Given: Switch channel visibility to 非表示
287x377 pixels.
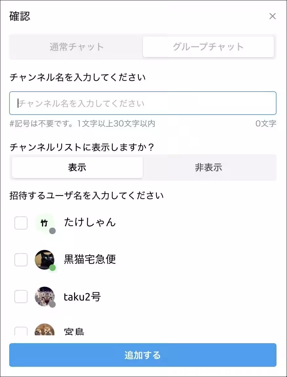Looking at the screenshot, I should 209,167.
